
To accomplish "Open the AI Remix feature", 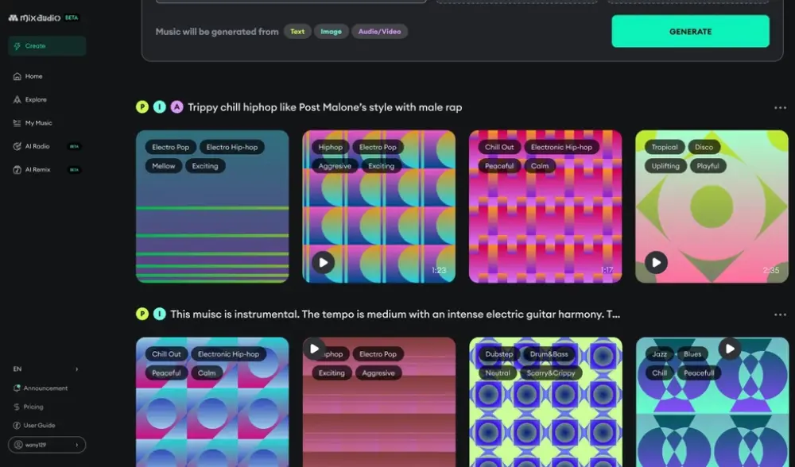I will click(37, 170).
